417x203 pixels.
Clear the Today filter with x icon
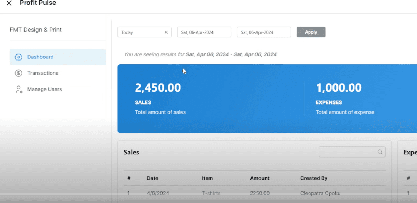pyautogui.click(x=166, y=32)
